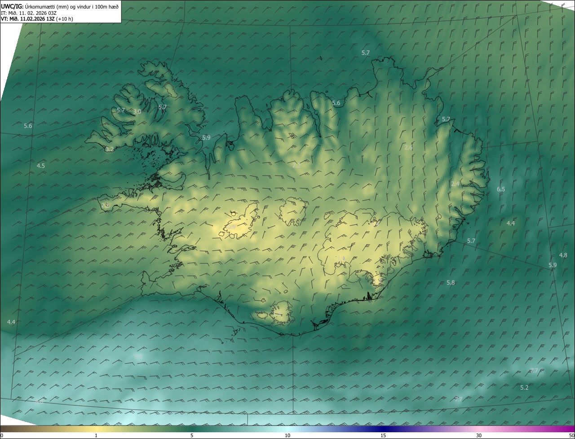The image size is (575, 439).
Task: Click the '5' tick label on the color scale
Action: 192,435
